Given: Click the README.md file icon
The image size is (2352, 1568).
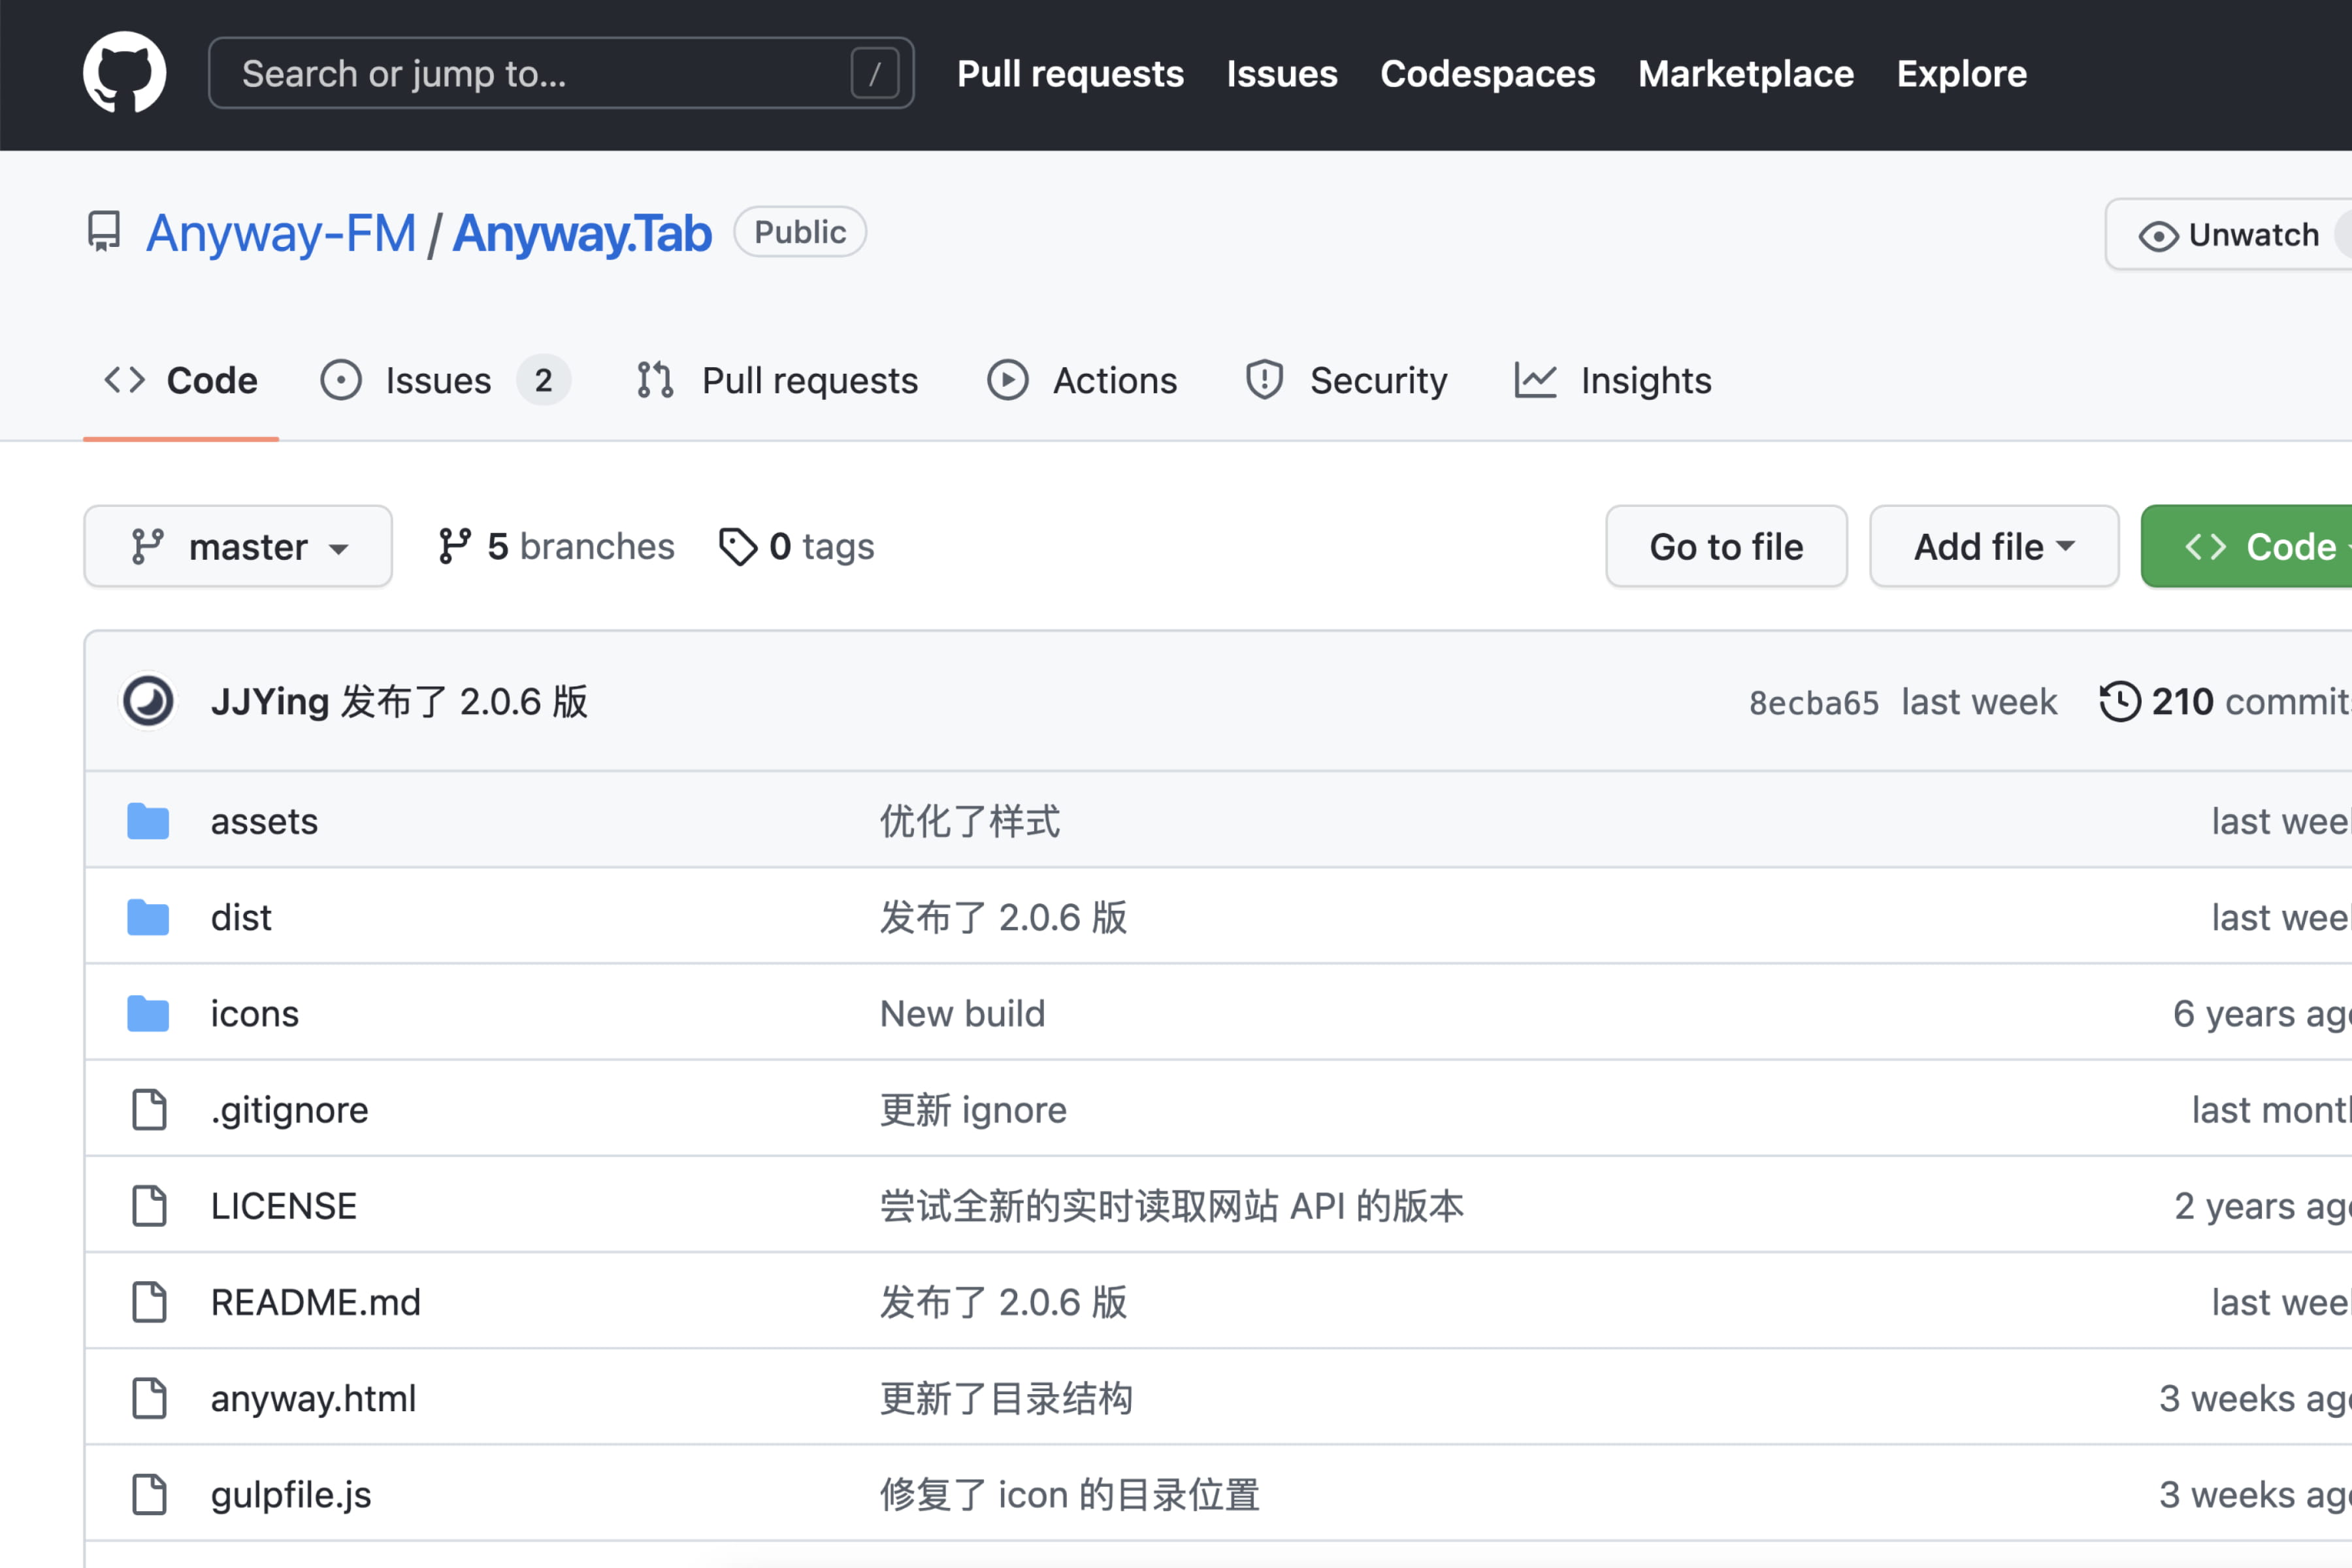Looking at the screenshot, I should (149, 1302).
